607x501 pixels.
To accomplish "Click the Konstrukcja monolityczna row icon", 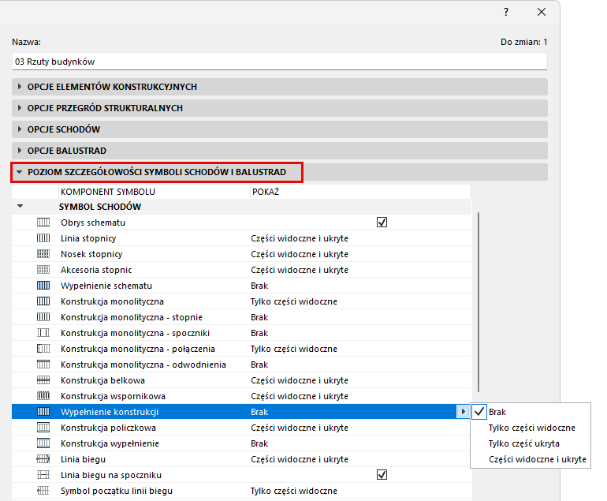I will point(43,301).
